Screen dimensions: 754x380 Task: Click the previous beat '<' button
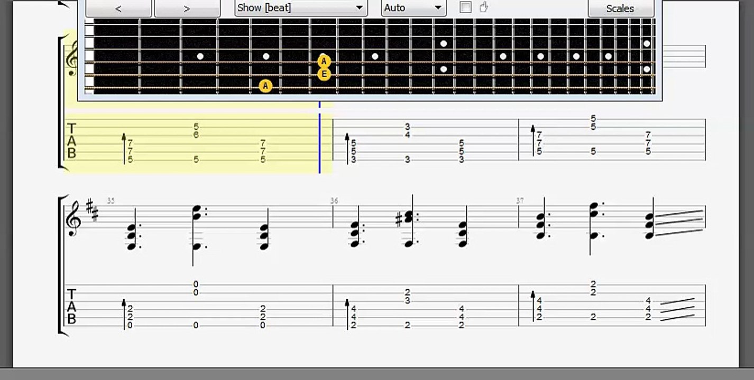click(118, 8)
